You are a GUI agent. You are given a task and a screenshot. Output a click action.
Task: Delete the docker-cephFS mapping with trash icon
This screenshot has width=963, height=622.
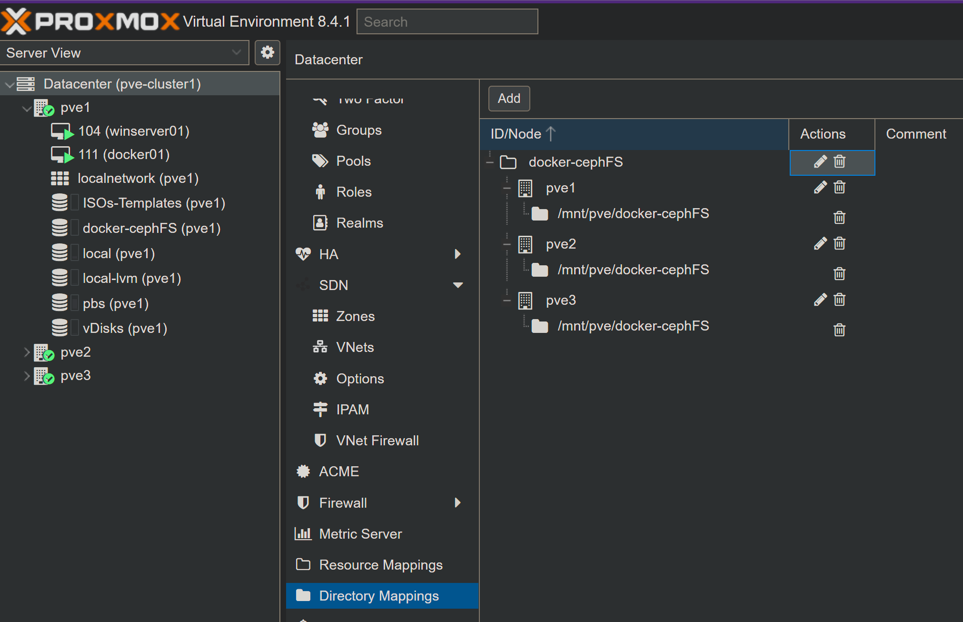pyautogui.click(x=840, y=162)
